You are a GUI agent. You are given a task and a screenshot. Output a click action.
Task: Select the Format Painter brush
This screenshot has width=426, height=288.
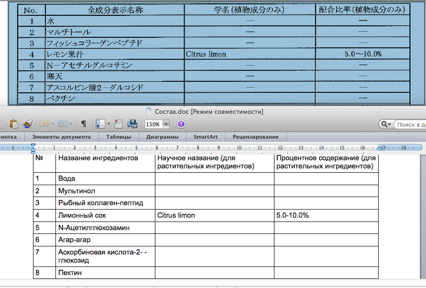click(x=28, y=124)
